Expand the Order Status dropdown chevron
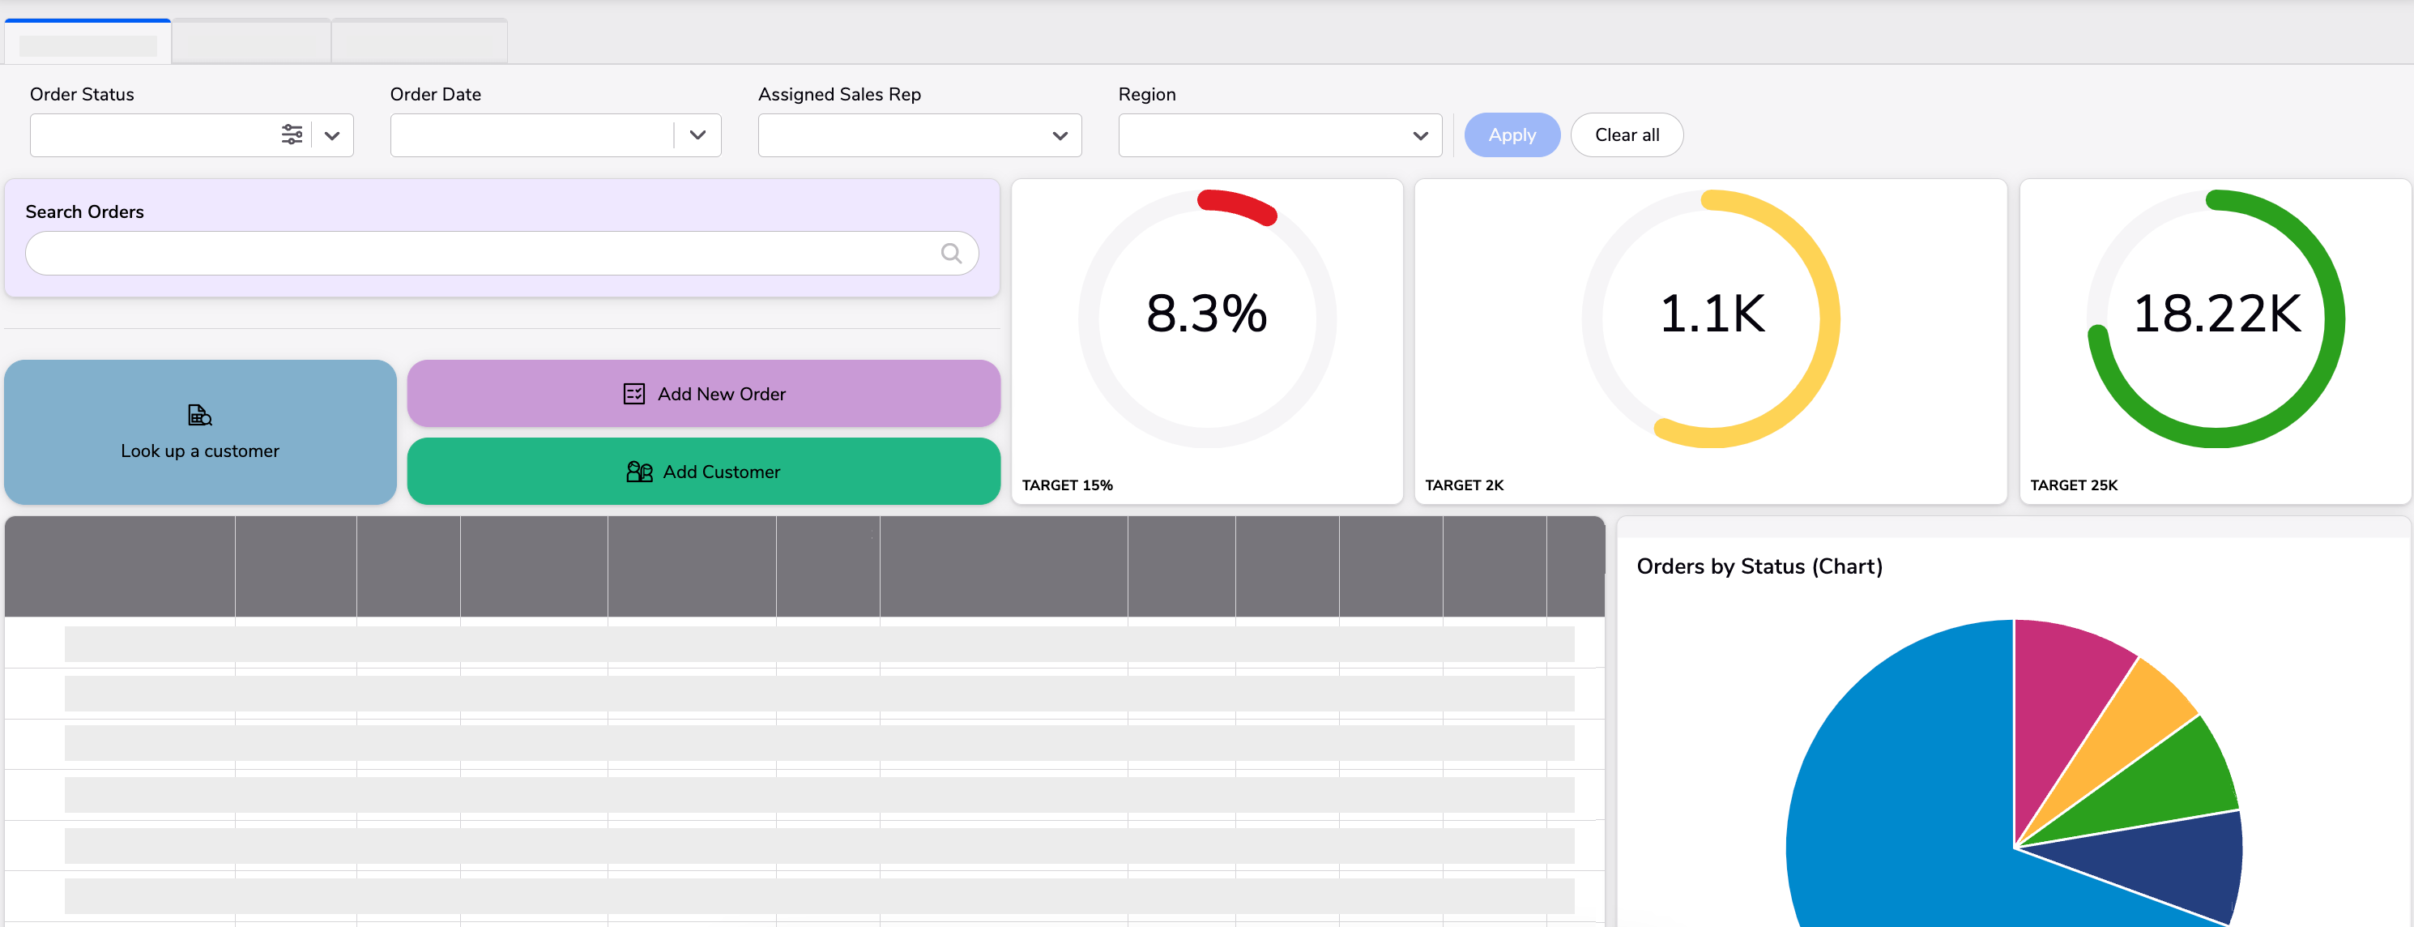Screen dimensions: 2414x927 [332, 136]
